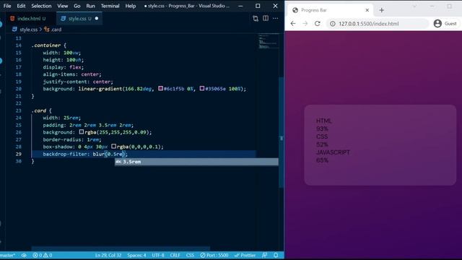Click the .card selector on line 23
This screenshot has width=462, height=260.
(x=39, y=110)
